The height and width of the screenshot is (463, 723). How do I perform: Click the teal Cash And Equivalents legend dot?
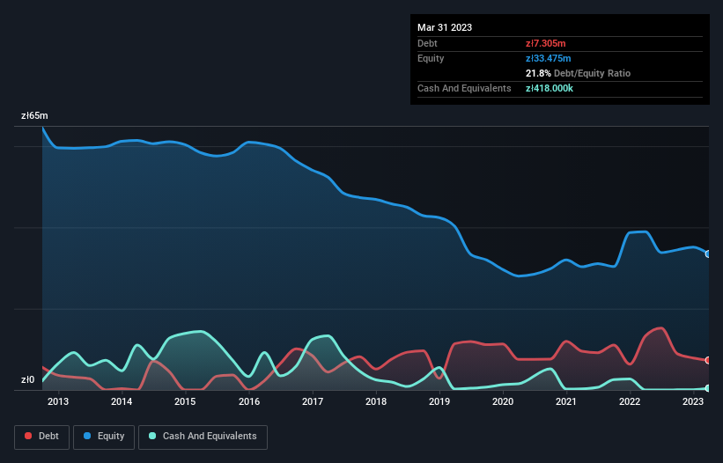click(152, 436)
